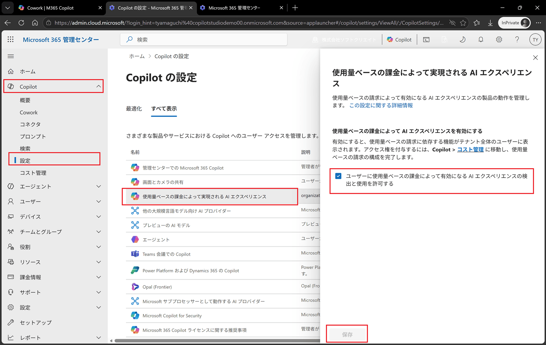Open Cloud Shell terminal icon in header

(426, 40)
